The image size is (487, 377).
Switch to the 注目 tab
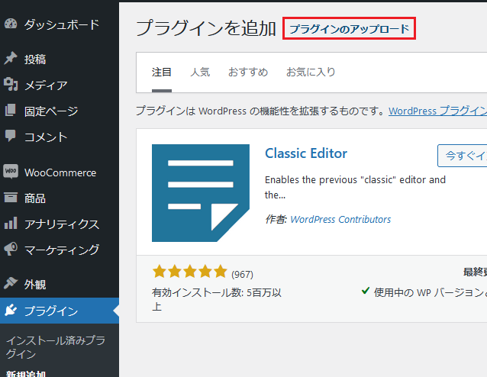[x=162, y=72]
